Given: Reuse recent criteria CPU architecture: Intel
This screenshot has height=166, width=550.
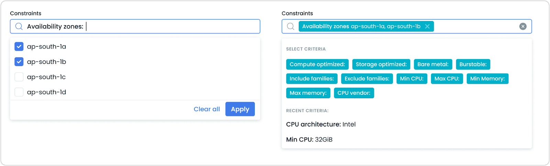Looking at the screenshot, I should coord(321,124).
